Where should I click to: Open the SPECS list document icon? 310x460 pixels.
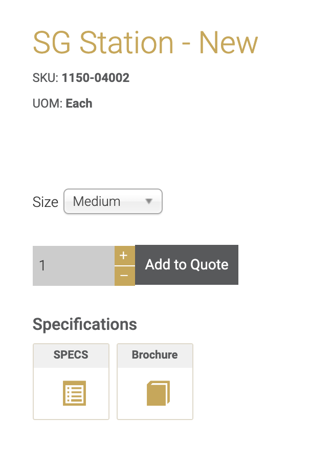coord(74,393)
